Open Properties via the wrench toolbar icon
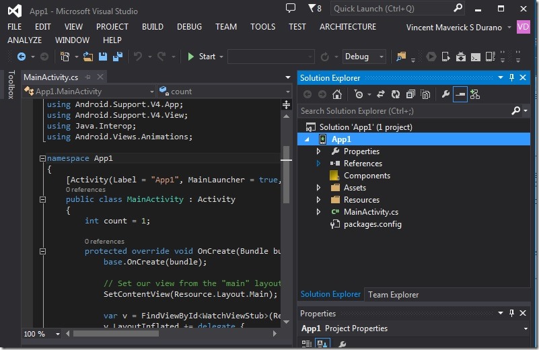539x350 pixels. pos(445,95)
